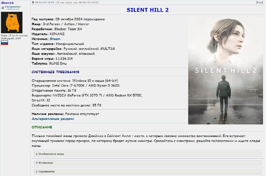266x176 pixels.
Task: Expand the Особенности игры spoiler
Action: pos(148,154)
